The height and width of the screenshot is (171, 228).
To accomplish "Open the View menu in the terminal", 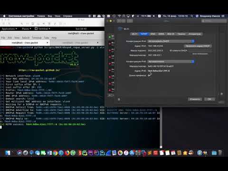I will pos(17,38).
